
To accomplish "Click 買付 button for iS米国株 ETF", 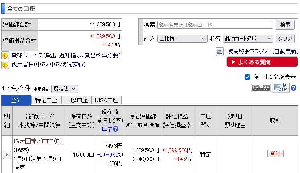I will pos(276,153).
